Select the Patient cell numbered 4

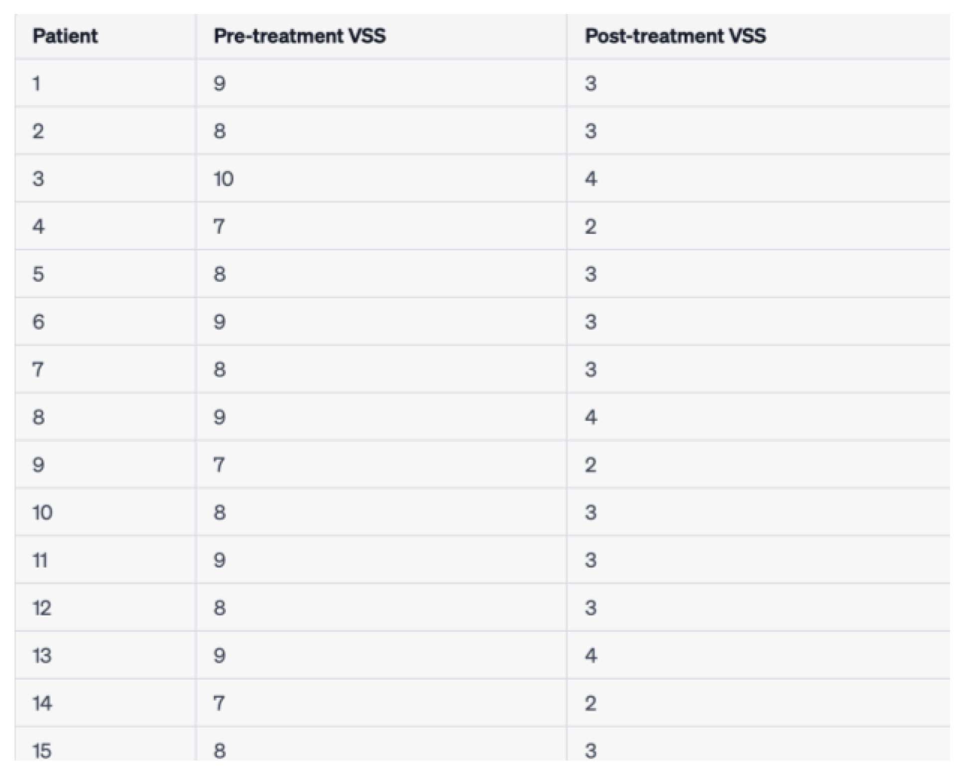click(38, 226)
